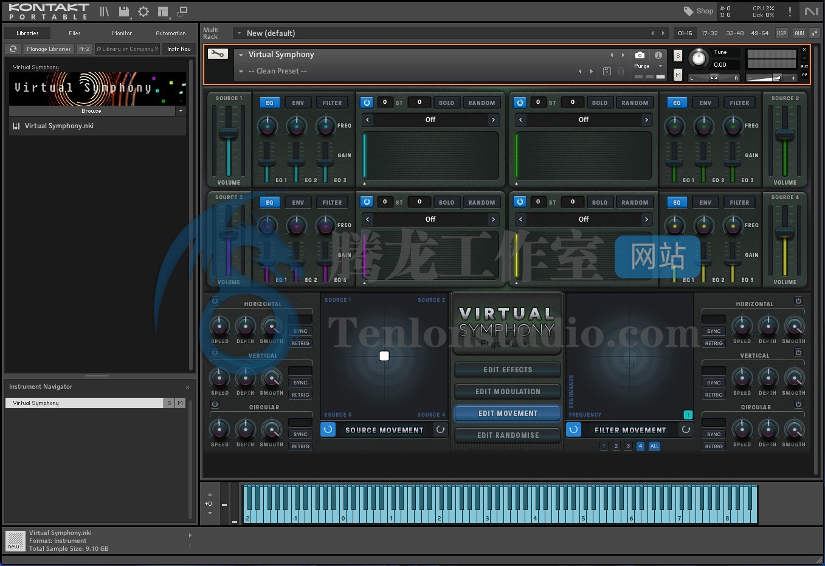Image resolution: width=825 pixels, height=566 pixels.
Task: Select the 33-48 rack page
Action: 734,33
